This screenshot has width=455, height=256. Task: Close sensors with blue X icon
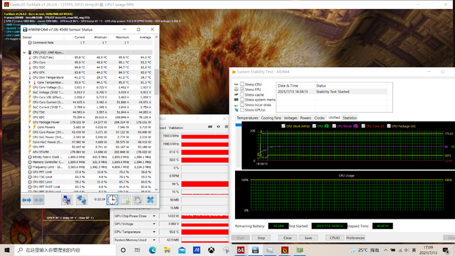tap(150, 200)
